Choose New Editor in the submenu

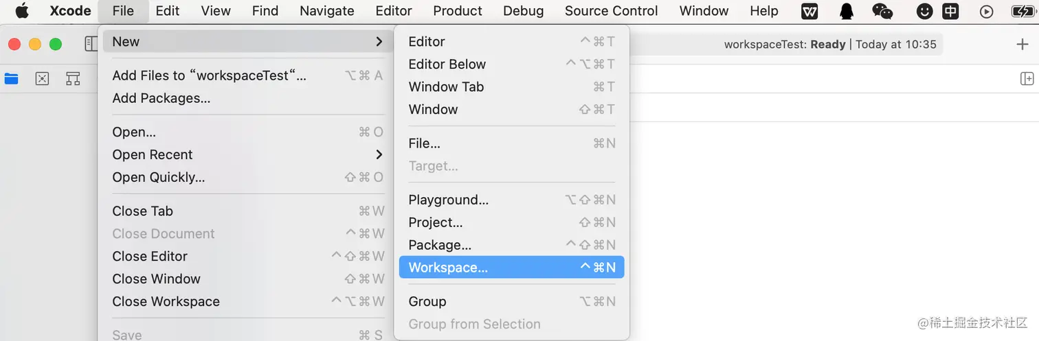(x=511, y=42)
